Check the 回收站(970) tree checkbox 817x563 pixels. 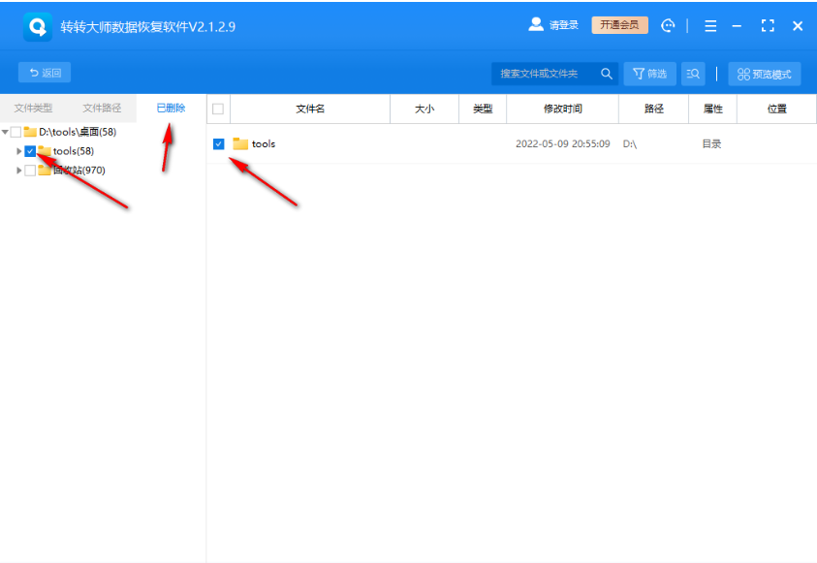point(30,171)
